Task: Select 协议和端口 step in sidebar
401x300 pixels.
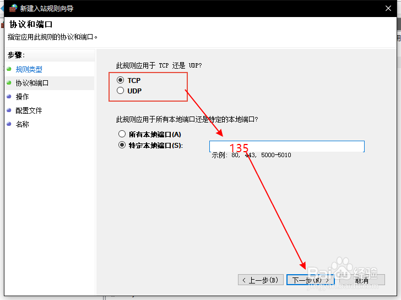Action: [x=32, y=83]
